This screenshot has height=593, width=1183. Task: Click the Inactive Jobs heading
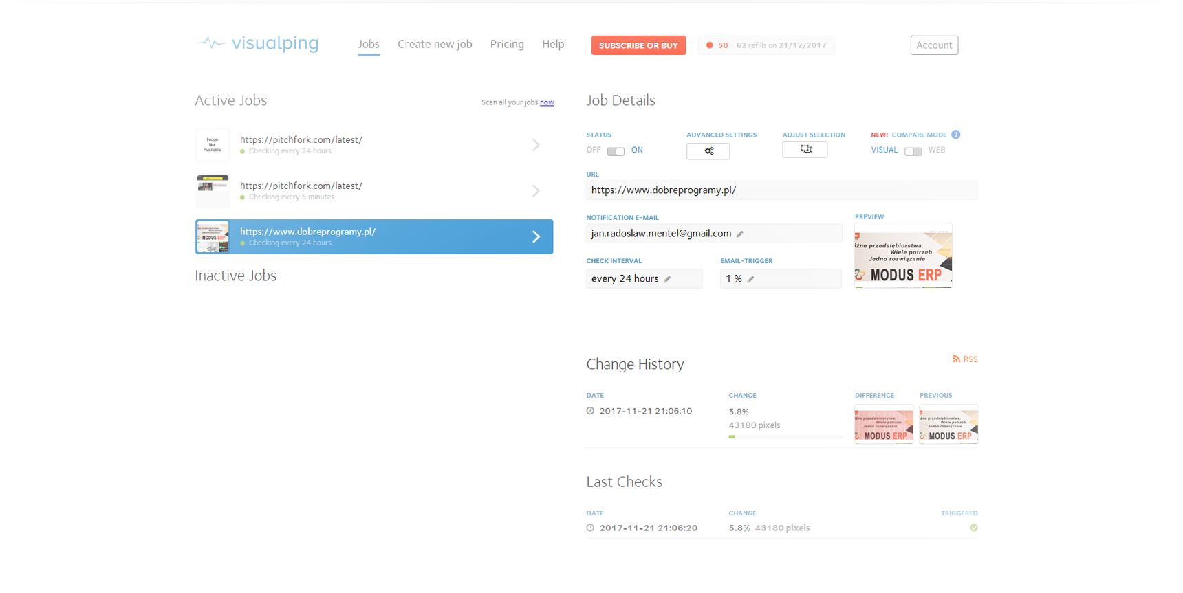[x=236, y=276]
